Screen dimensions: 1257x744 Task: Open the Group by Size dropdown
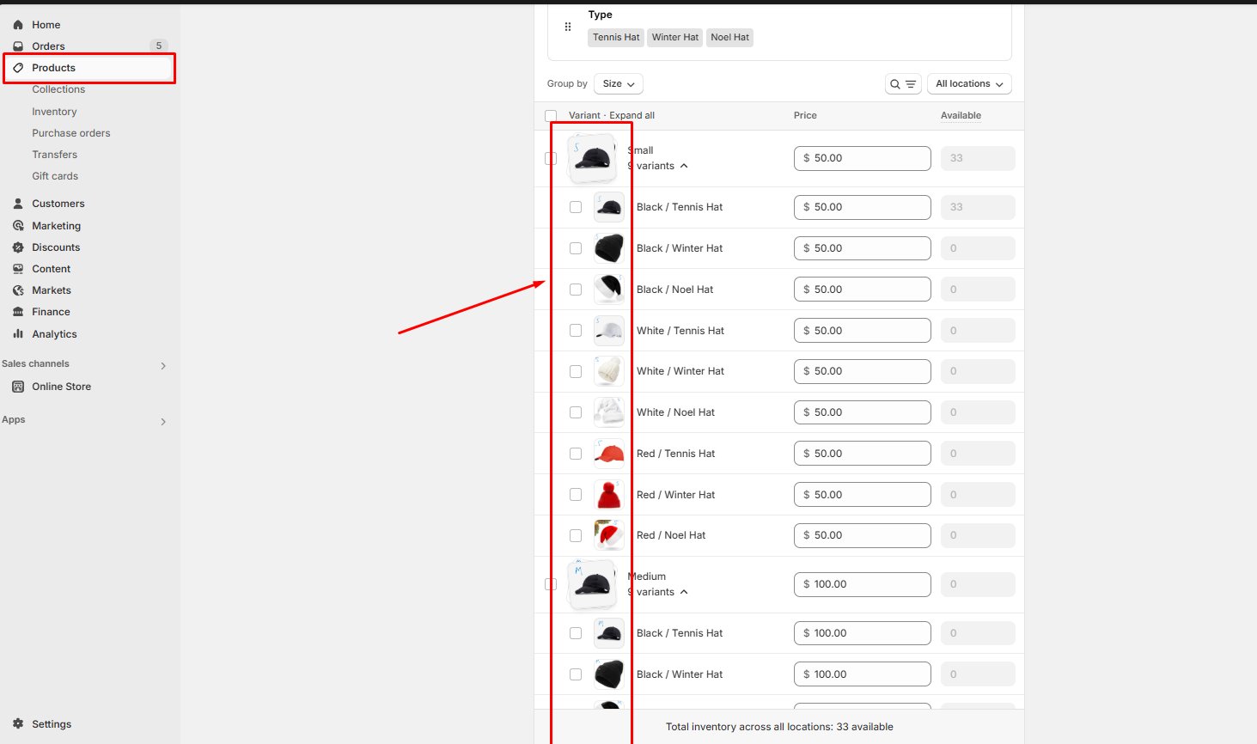pos(618,84)
